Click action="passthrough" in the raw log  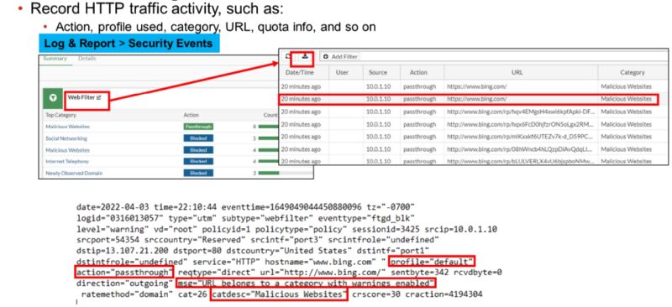(x=123, y=273)
